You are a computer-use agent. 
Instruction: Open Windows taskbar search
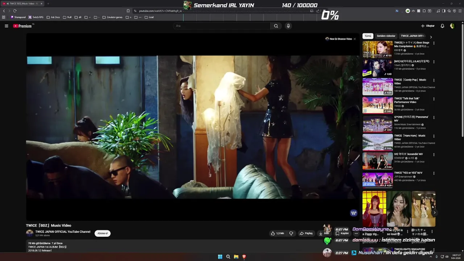pos(228,257)
